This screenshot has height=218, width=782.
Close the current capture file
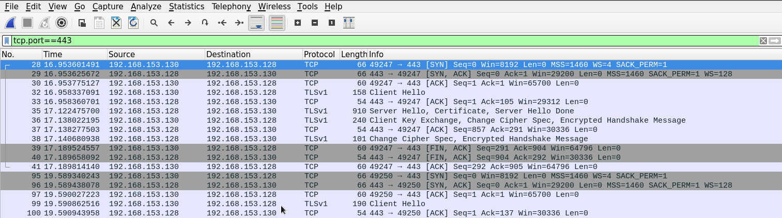coord(116,23)
